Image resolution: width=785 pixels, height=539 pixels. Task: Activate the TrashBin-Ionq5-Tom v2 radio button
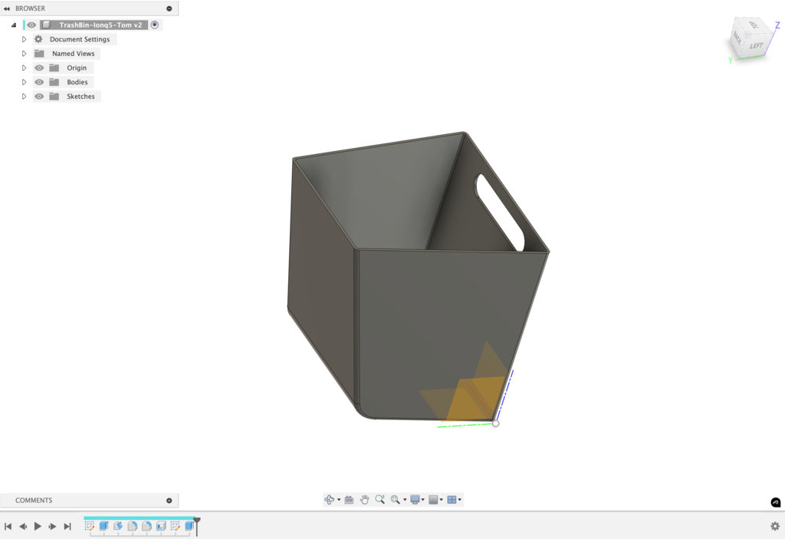tap(155, 25)
